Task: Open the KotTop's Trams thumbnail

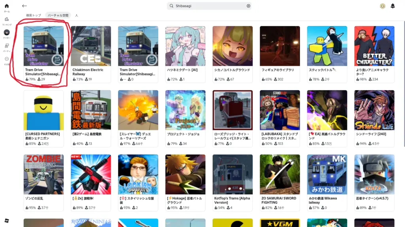Action: point(233,175)
